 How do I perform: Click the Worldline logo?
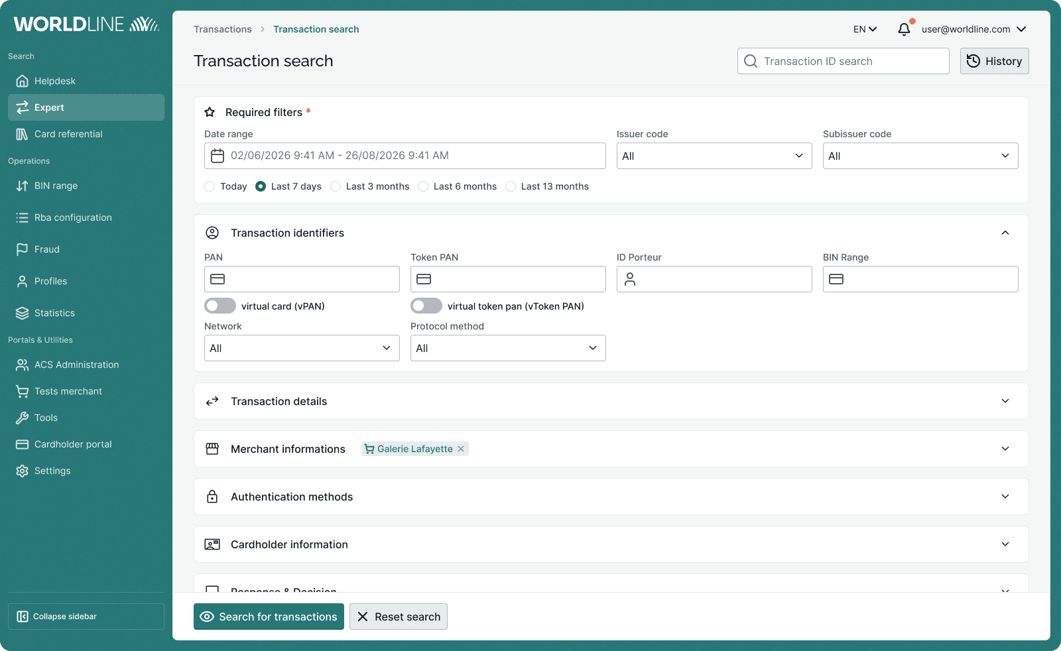tap(86, 25)
